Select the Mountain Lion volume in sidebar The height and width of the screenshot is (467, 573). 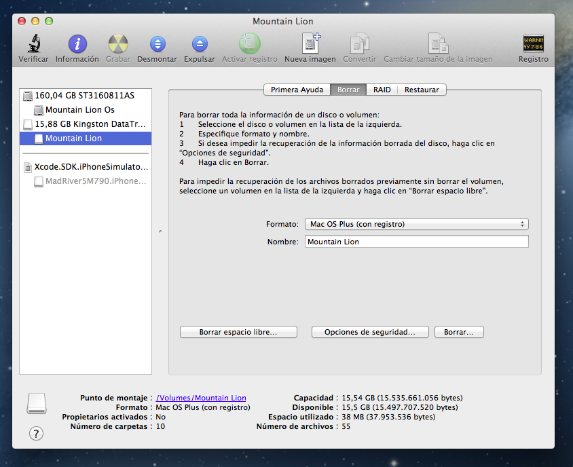click(86, 138)
